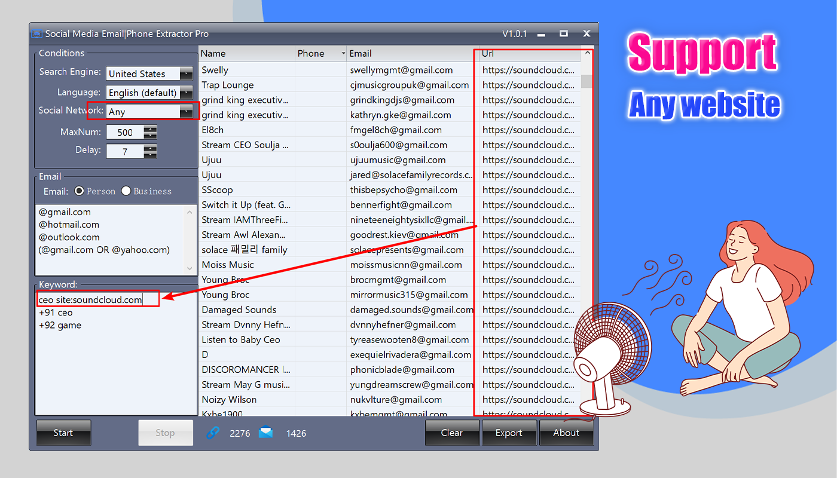
Task: Open the About dialog
Action: click(x=566, y=433)
